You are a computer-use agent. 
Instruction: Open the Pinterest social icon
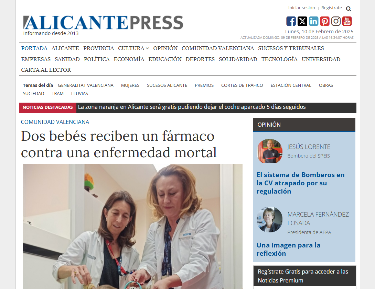[324, 21]
